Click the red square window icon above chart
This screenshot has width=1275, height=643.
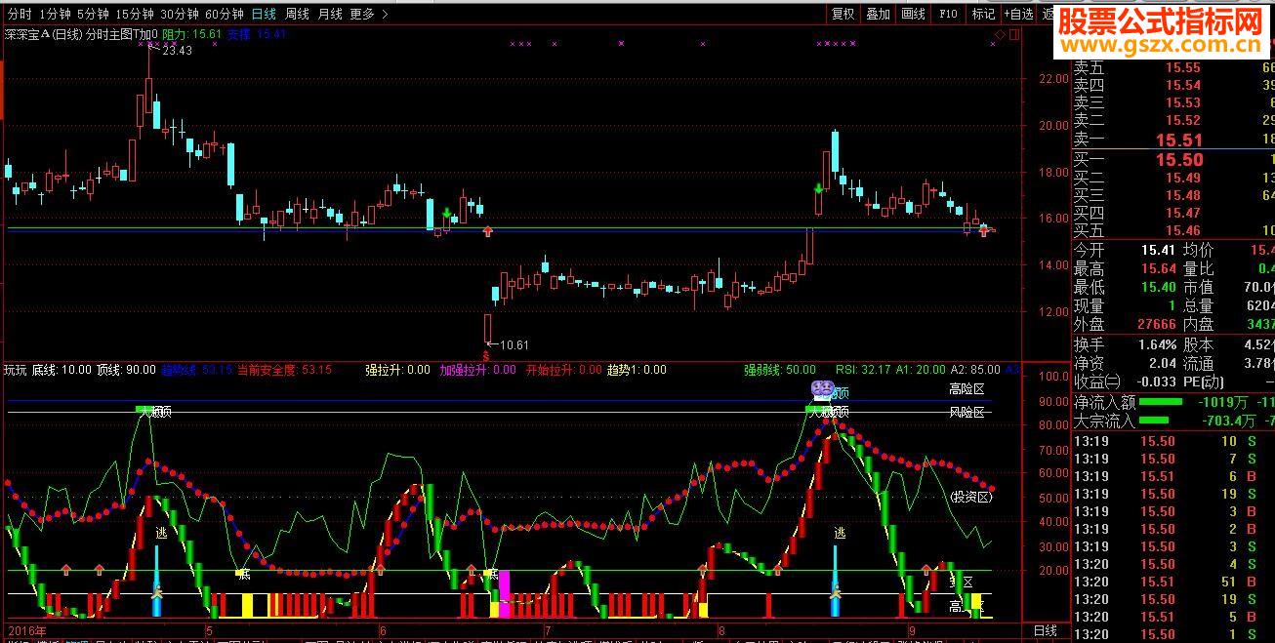coord(1012,35)
